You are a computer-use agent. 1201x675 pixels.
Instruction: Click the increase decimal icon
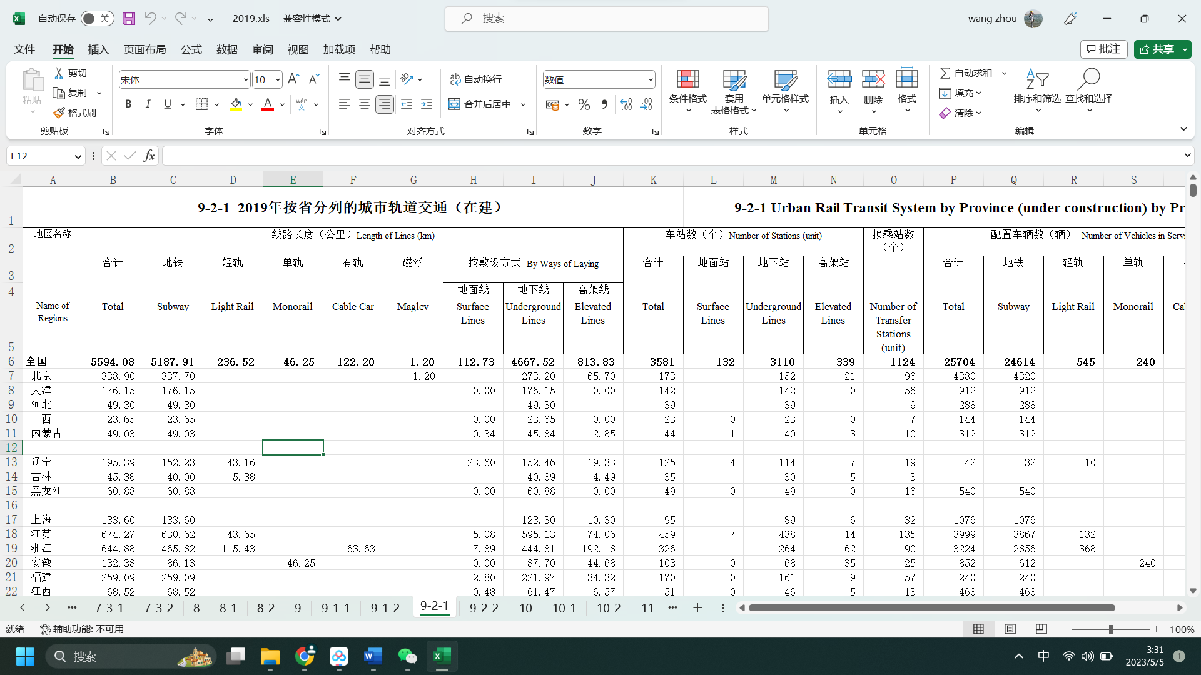(626, 104)
